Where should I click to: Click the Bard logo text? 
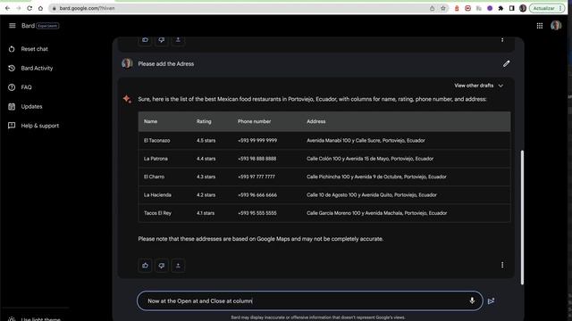pyautogui.click(x=28, y=26)
